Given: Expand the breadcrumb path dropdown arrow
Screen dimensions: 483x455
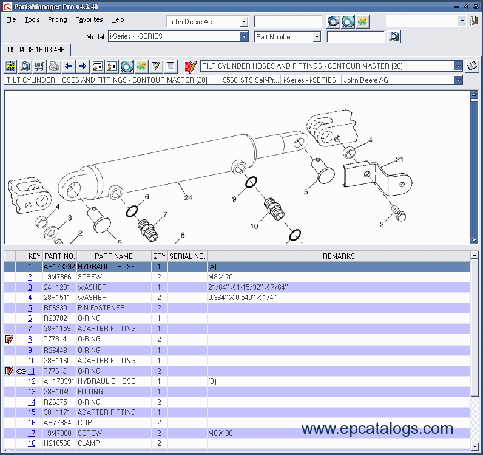Looking at the screenshot, I should coord(458,80).
